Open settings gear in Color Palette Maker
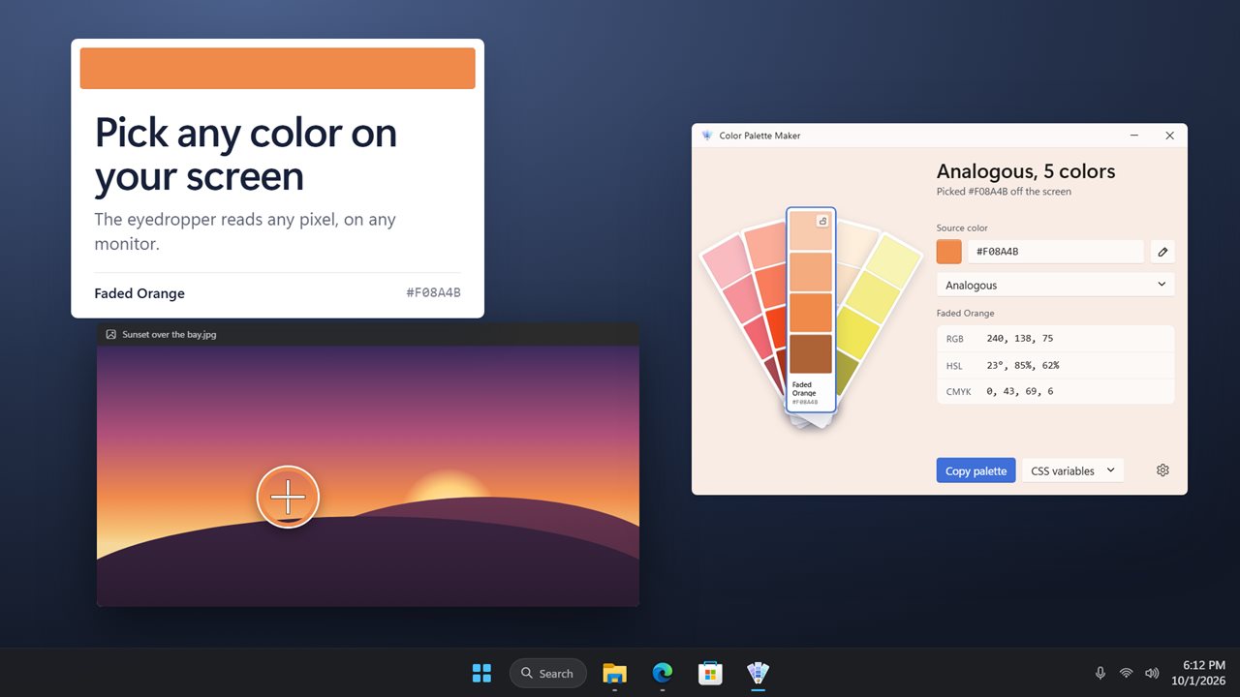 tap(1162, 470)
